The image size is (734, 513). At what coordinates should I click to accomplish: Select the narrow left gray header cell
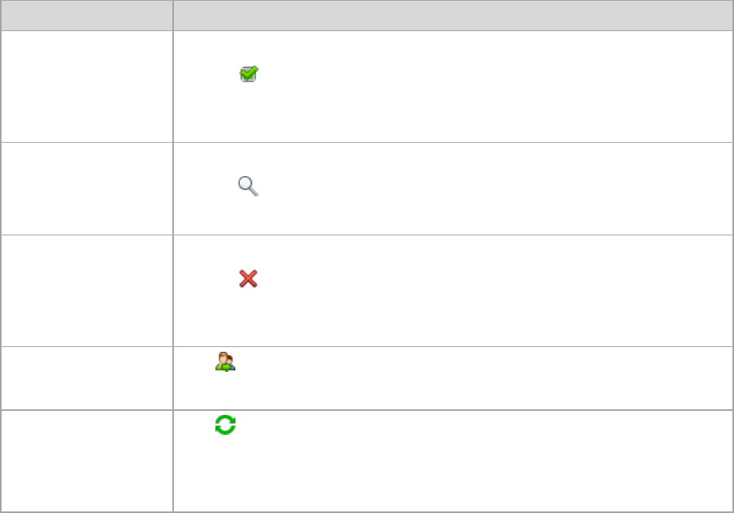86,15
